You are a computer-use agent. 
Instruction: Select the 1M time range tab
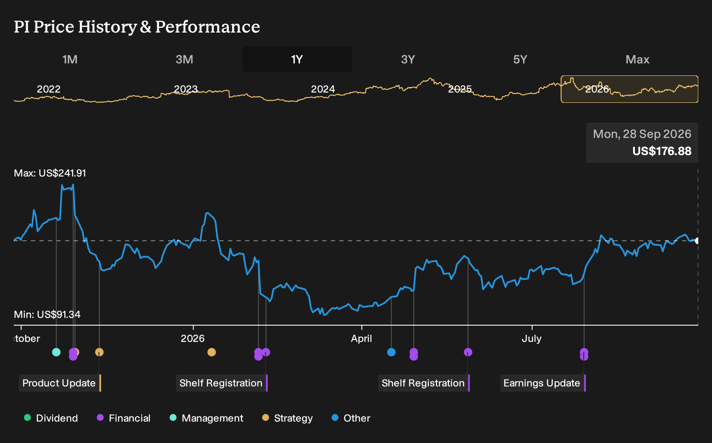(x=70, y=59)
